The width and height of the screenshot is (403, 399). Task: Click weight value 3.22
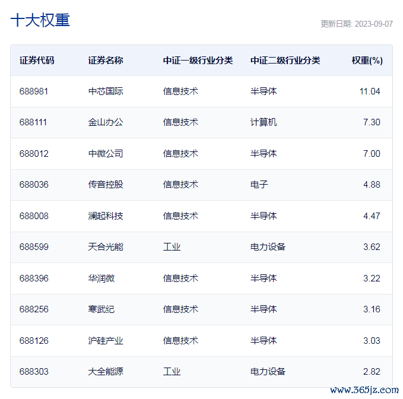(372, 278)
